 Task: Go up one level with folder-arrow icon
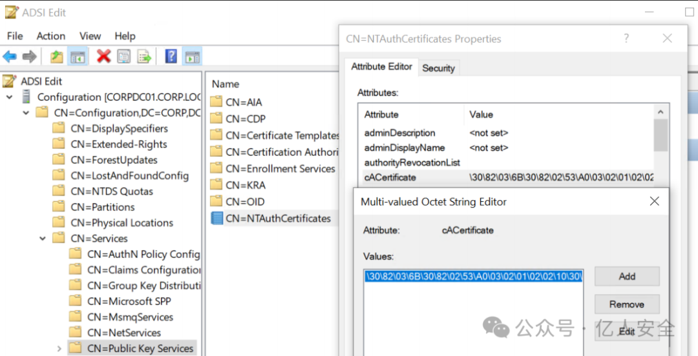pyautogui.click(x=56, y=57)
